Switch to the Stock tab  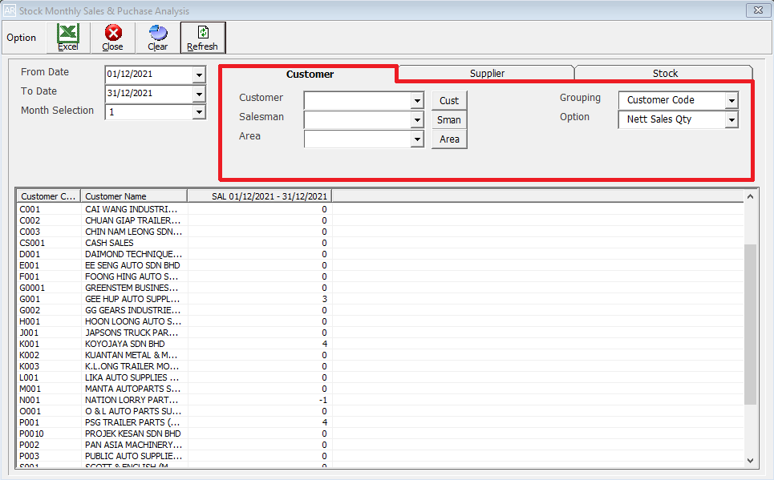[665, 73]
